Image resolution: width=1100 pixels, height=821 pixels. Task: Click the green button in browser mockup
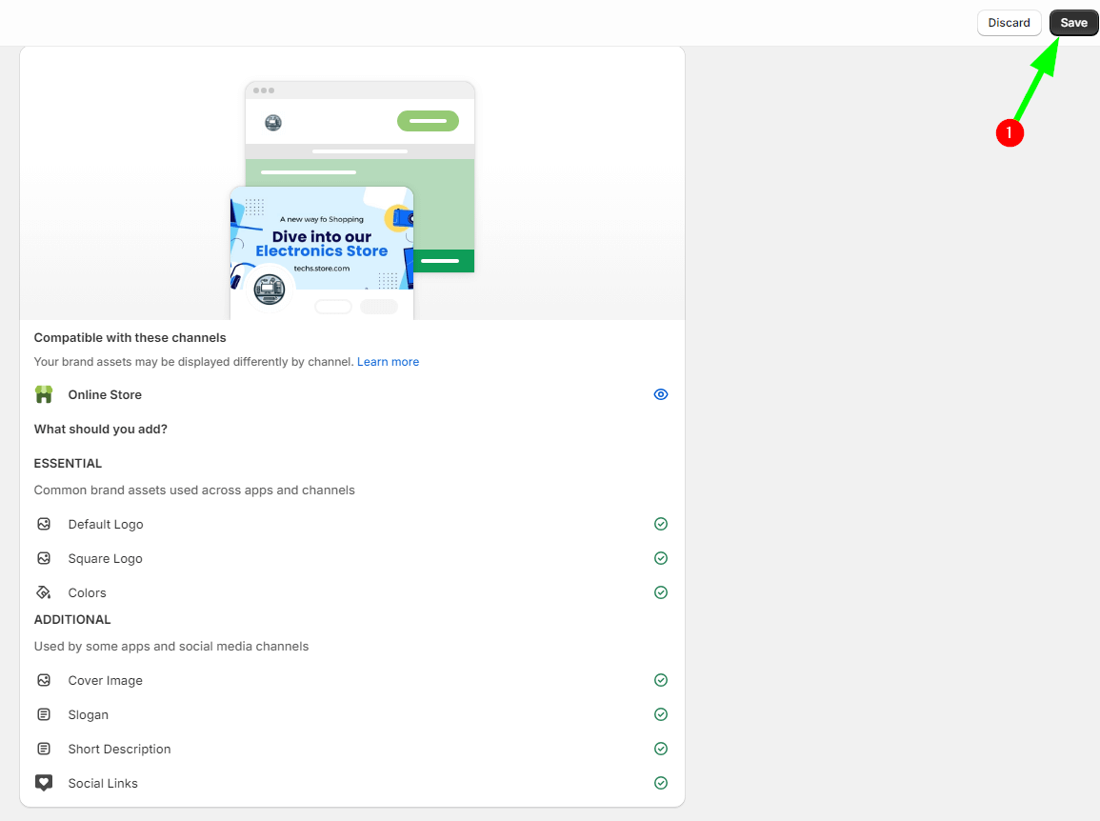point(428,121)
